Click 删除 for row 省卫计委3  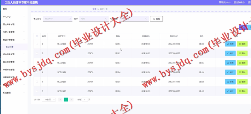pyautogui.click(x=242, y=63)
